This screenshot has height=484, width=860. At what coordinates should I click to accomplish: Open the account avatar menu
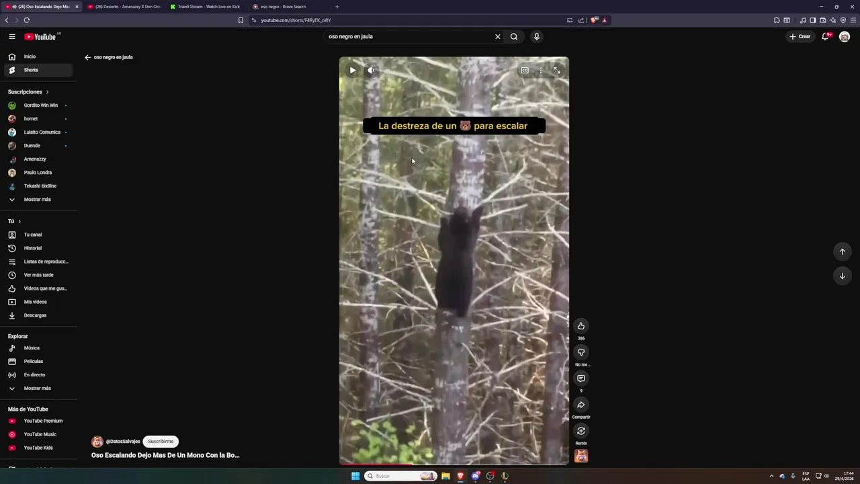(845, 36)
